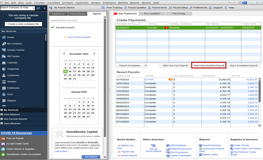Select the overdue Biweekly payroll row
Viewport: 263px width, 160px height.
tap(188, 28)
